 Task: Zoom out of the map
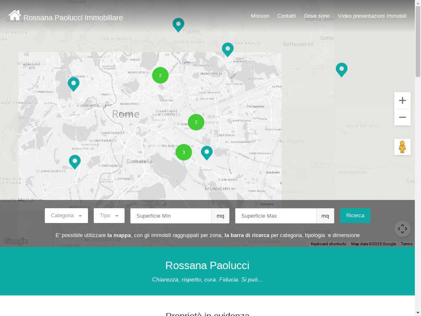tap(402, 117)
